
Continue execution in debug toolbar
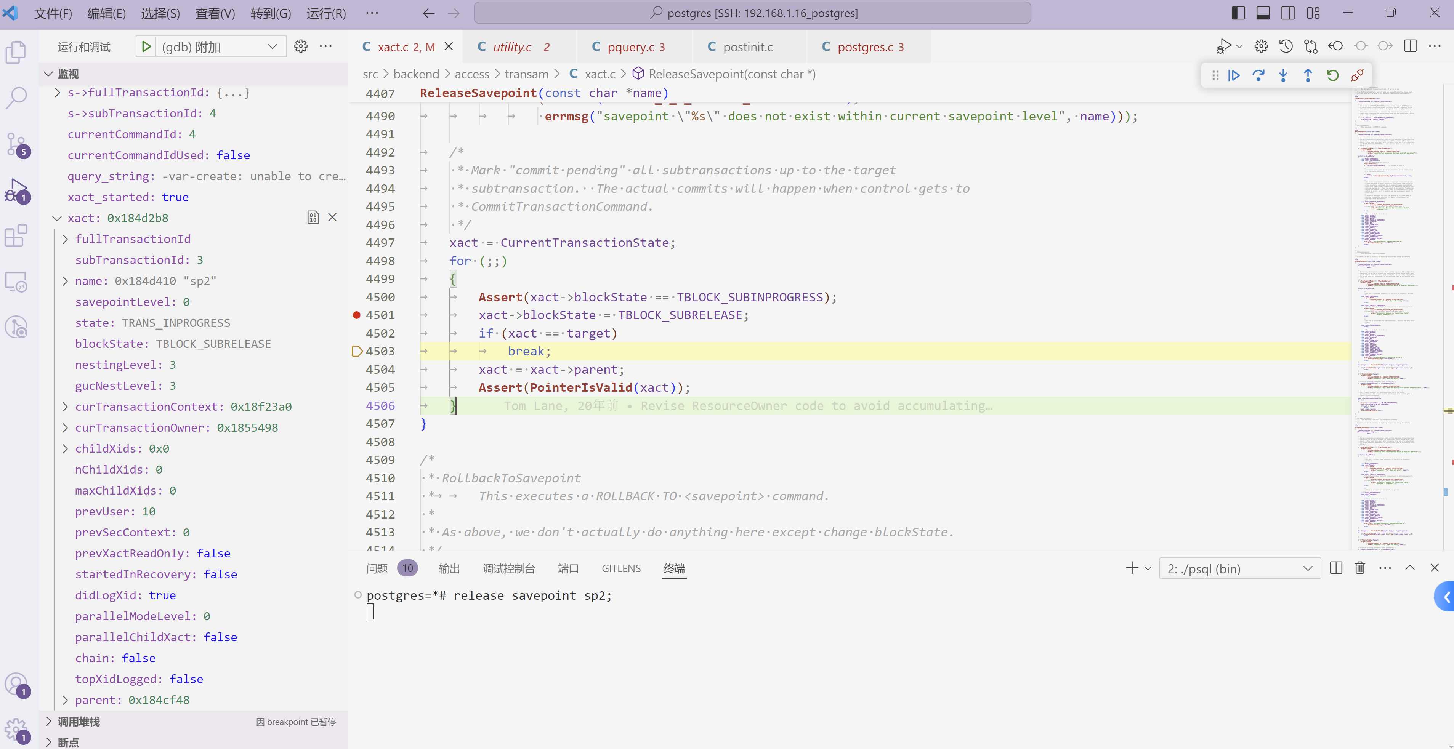(x=1234, y=75)
